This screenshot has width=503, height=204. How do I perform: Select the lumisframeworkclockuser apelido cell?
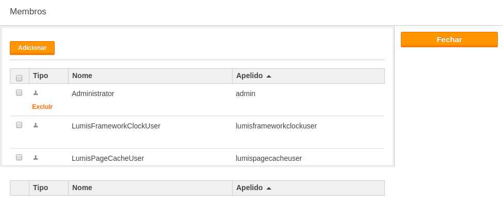276,126
